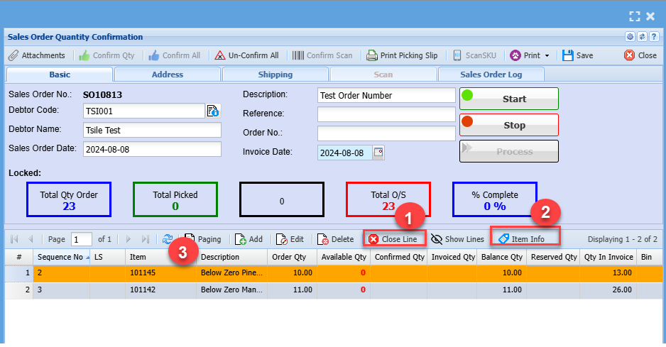Image resolution: width=666 pixels, height=347 pixels.
Task: Toggle fullscreen with the expand icon
Action: pos(635,16)
